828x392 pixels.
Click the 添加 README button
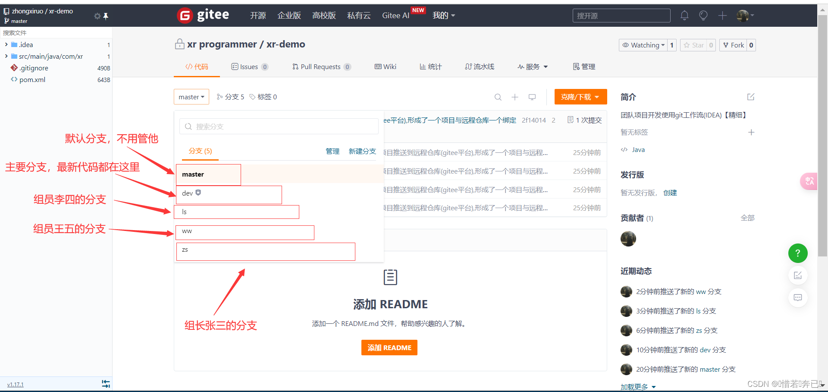(389, 348)
